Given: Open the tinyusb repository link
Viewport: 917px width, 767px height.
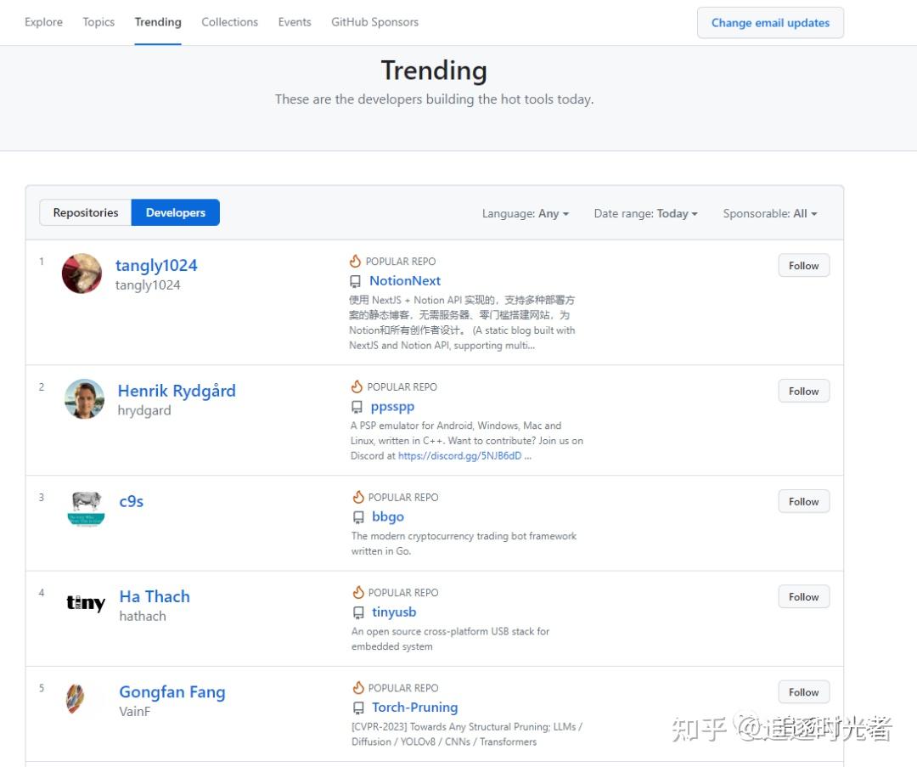Looking at the screenshot, I should tap(394, 612).
